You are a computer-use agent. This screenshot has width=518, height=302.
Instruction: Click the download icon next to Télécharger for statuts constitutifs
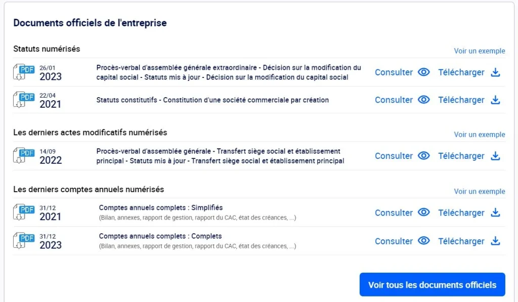point(495,100)
